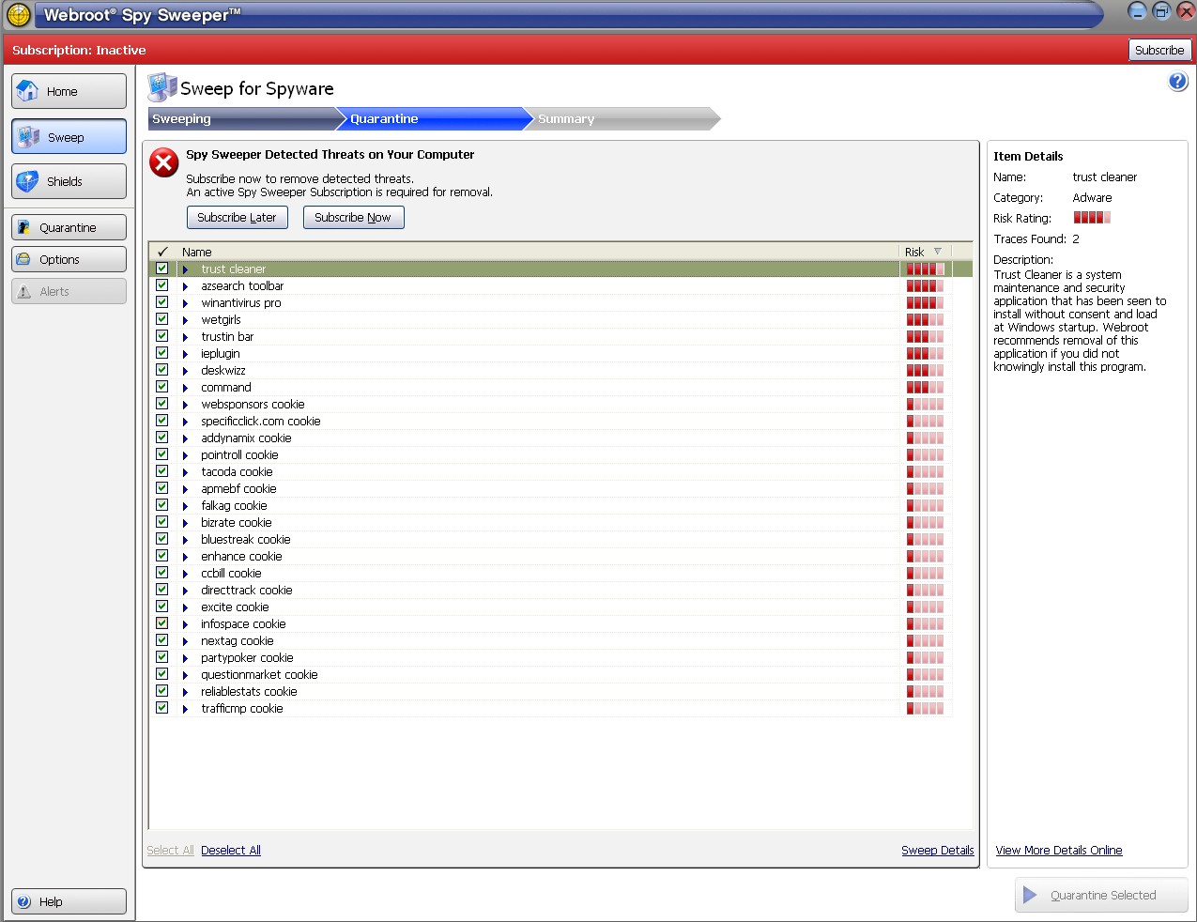1197x922 pixels.
Task: Expand the pointroll cookie row arrow
Action: tap(185, 455)
